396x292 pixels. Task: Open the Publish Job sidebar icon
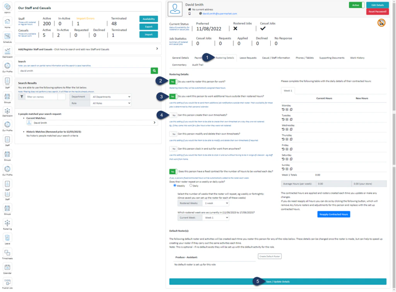tap(7, 283)
